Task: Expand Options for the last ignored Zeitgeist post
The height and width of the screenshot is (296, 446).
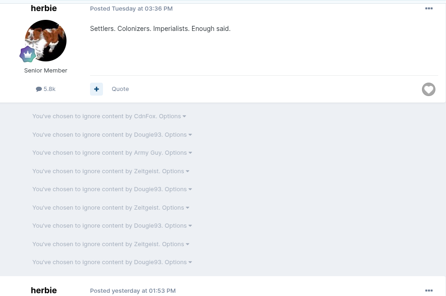Action: (175, 244)
